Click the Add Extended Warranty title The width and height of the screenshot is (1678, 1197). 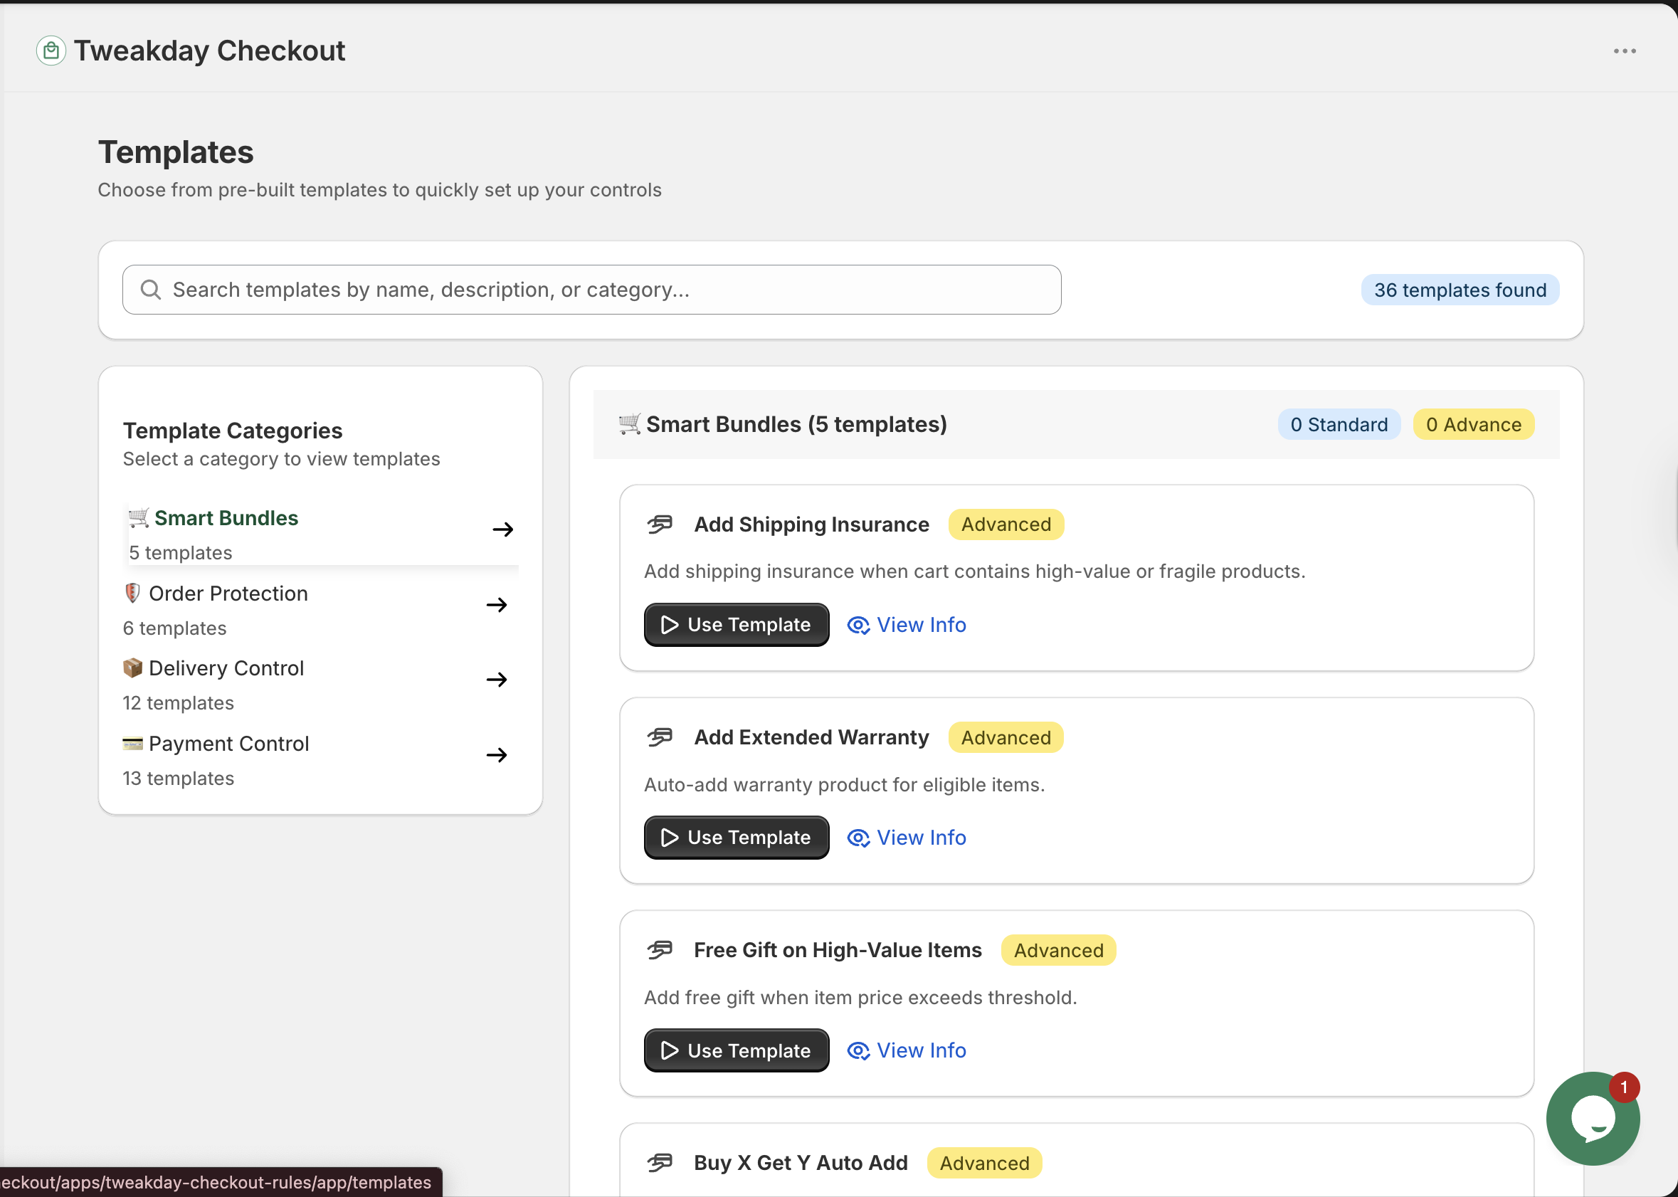pyautogui.click(x=811, y=737)
